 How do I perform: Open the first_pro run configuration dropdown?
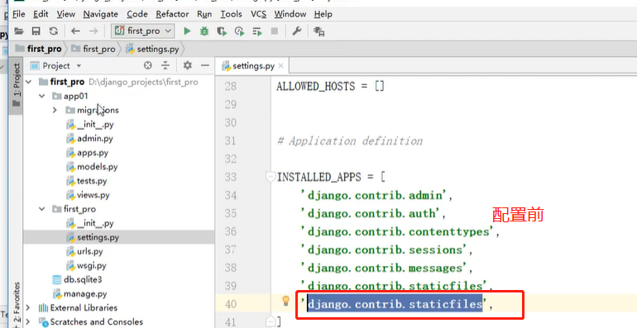143,31
